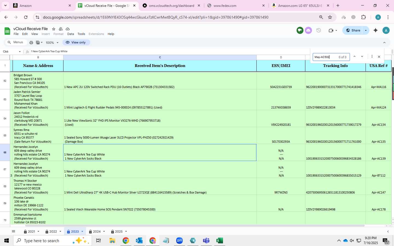Expand the Meet camera dropdown arrow
Screen dimensions: 394x246
pos(336,30)
